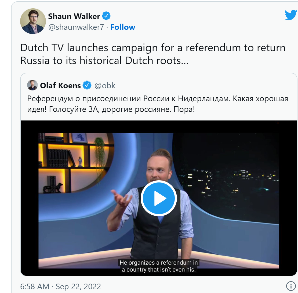Click the Sep 22, 2022 date
This screenshot has width=298, height=293.
78,287
